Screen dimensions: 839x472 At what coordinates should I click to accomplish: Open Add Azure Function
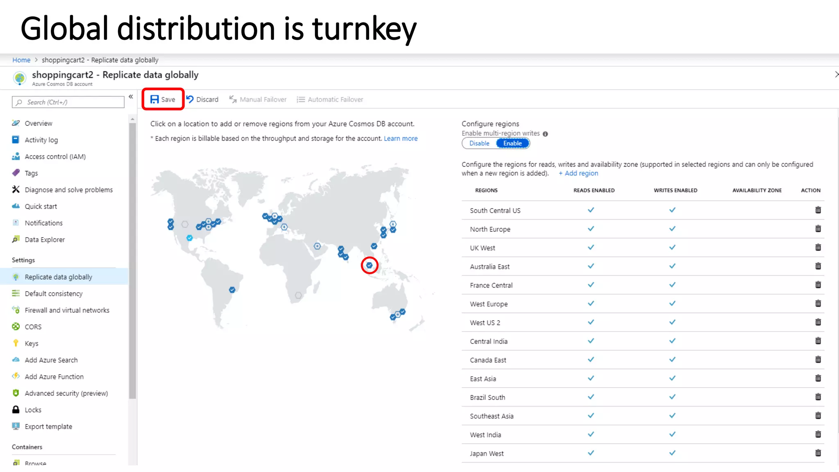point(54,377)
